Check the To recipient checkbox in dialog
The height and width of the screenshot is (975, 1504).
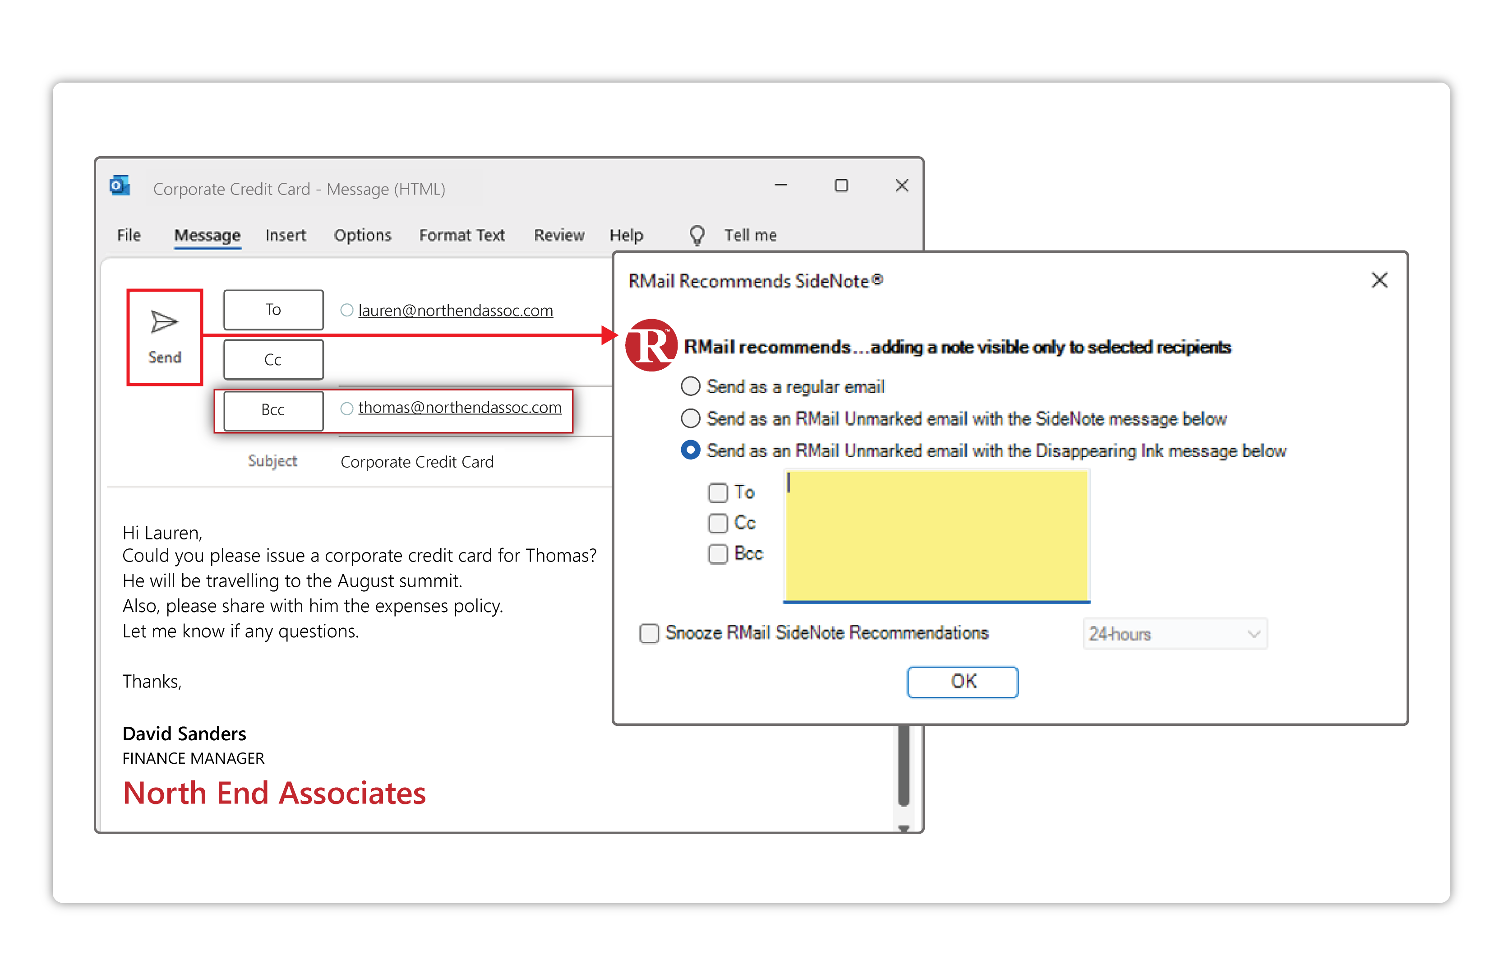[x=718, y=492]
